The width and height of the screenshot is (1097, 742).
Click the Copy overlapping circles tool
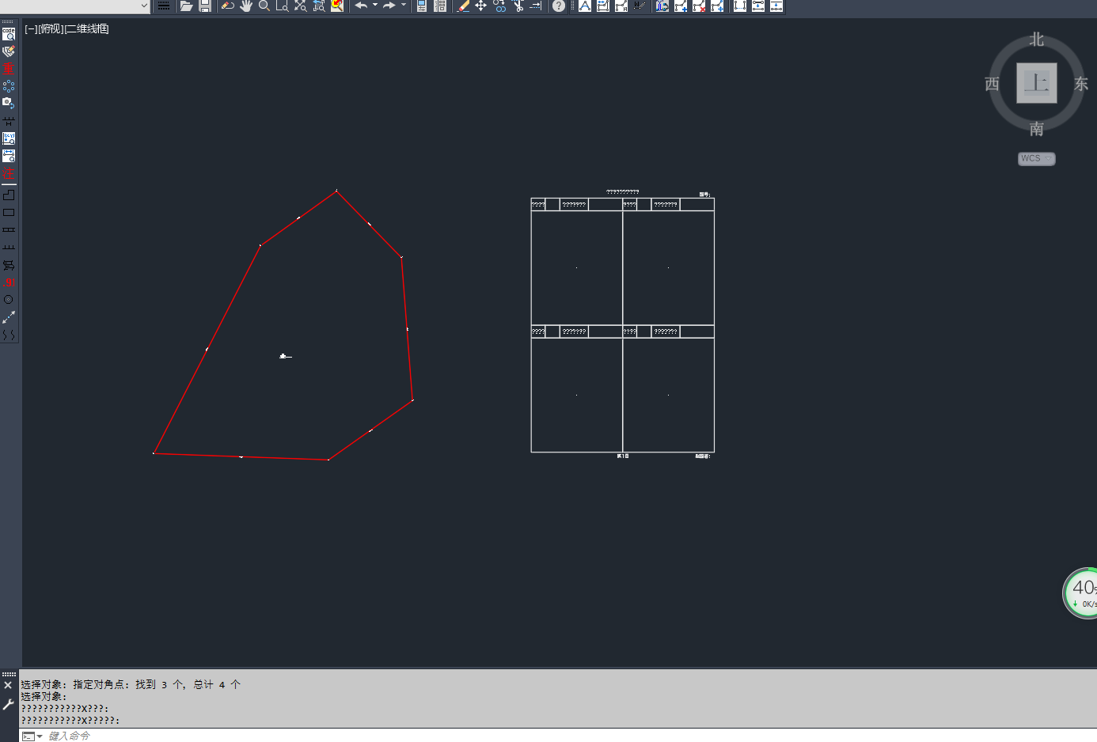499,6
